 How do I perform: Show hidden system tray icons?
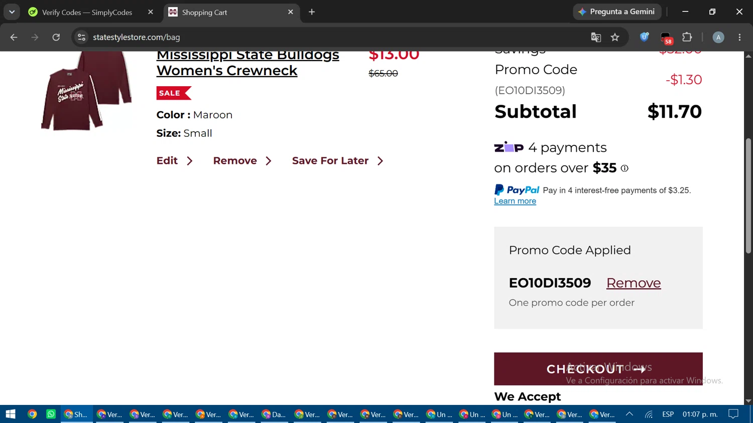click(x=630, y=414)
